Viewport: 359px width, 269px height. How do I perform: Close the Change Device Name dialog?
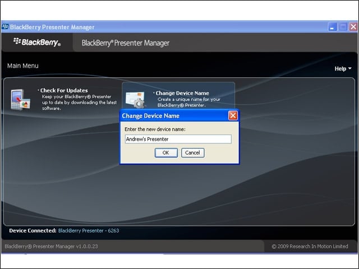coord(233,115)
